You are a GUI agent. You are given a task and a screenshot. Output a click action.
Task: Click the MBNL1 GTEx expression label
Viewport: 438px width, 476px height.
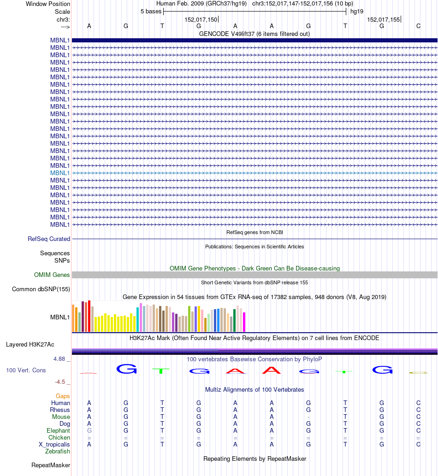60,317
